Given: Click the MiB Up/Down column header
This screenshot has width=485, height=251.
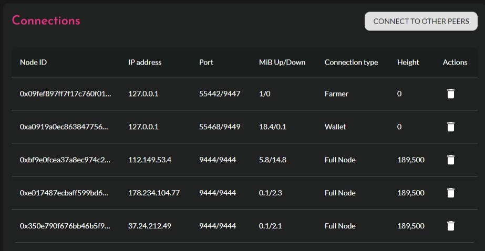Looking at the screenshot, I should pyautogui.click(x=282, y=62).
